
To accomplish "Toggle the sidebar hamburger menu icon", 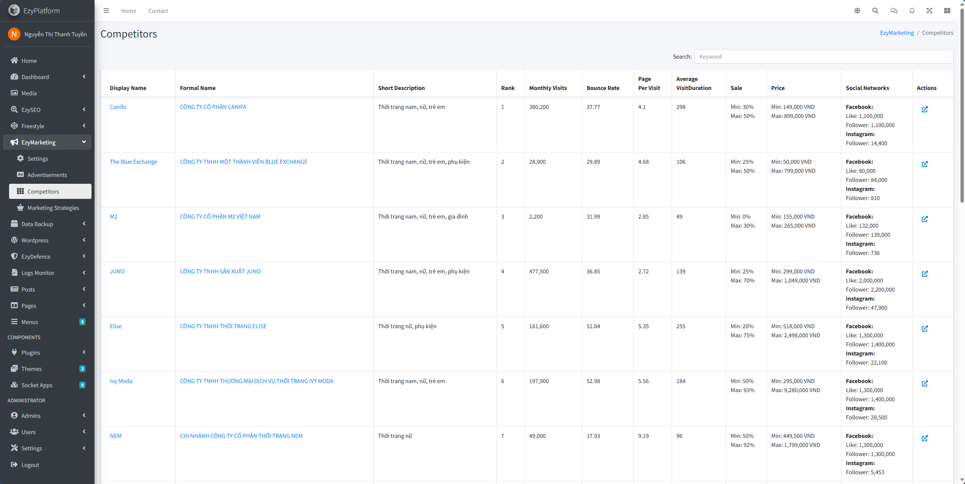I will tap(106, 11).
